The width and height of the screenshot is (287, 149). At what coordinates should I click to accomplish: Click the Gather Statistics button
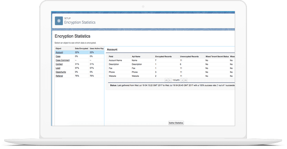[x=176, y=123]
